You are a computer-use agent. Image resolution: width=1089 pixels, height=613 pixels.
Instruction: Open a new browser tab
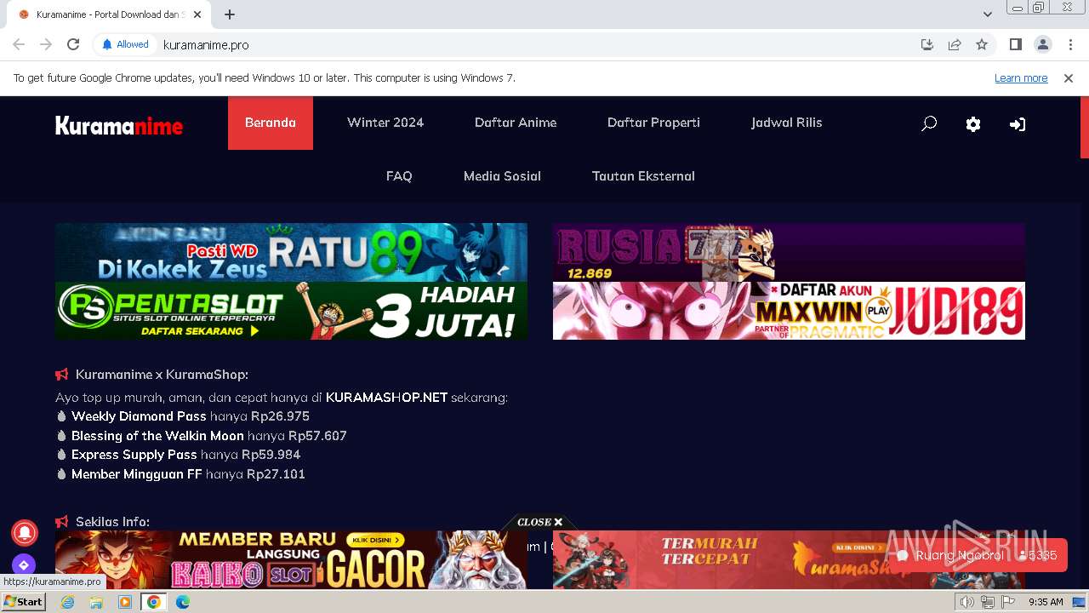click(x=230, y=14)
